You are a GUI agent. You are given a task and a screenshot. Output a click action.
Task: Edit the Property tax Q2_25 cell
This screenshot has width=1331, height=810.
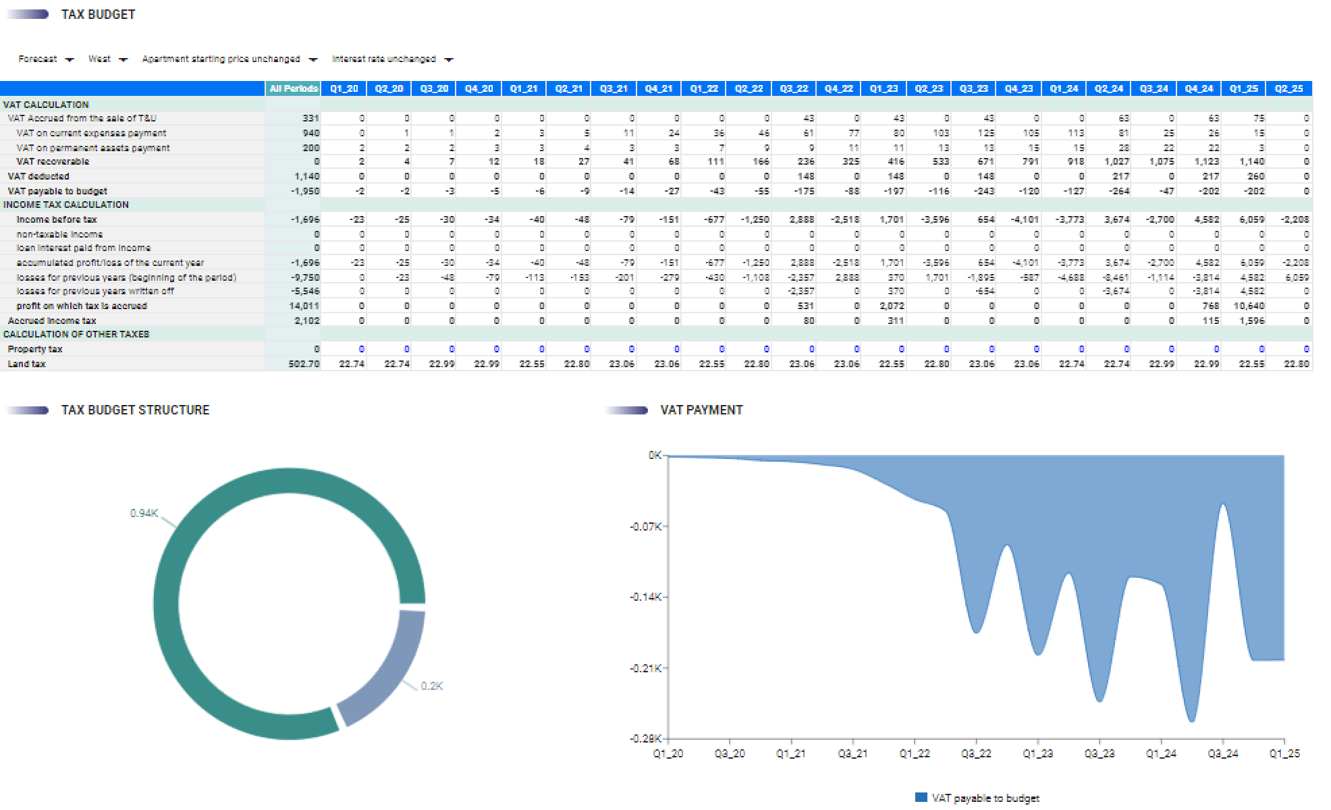tap(1289, 349)
